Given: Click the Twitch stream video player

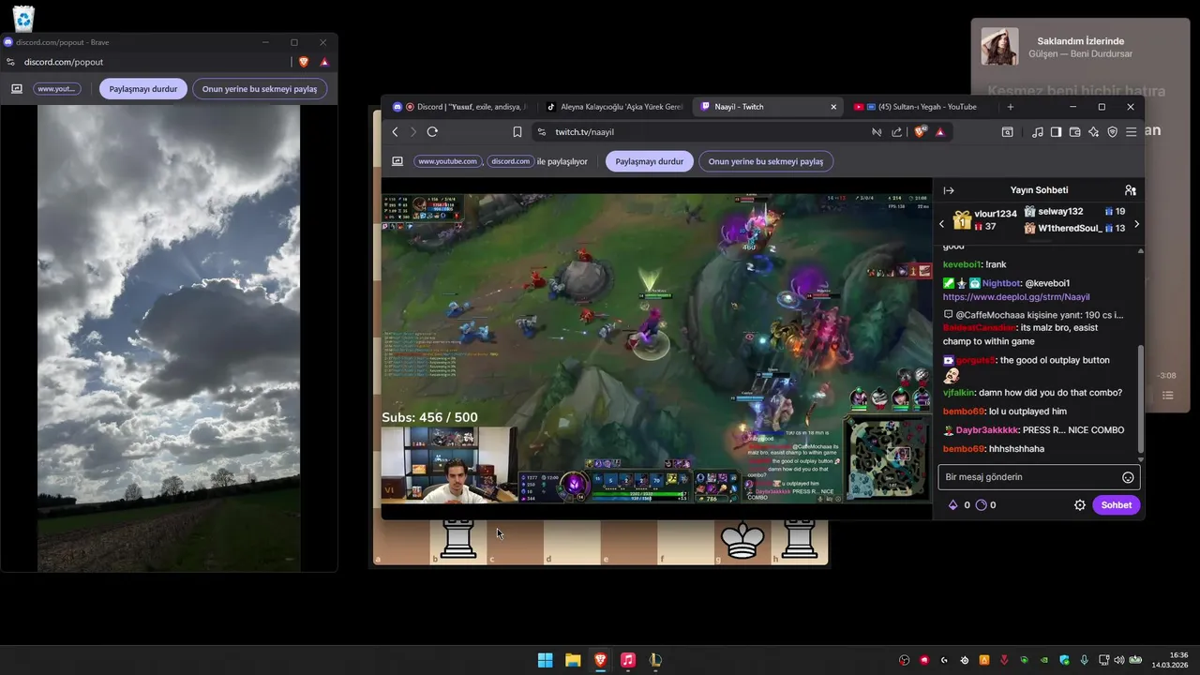Looking at the screenshot, I should (656, 347).
